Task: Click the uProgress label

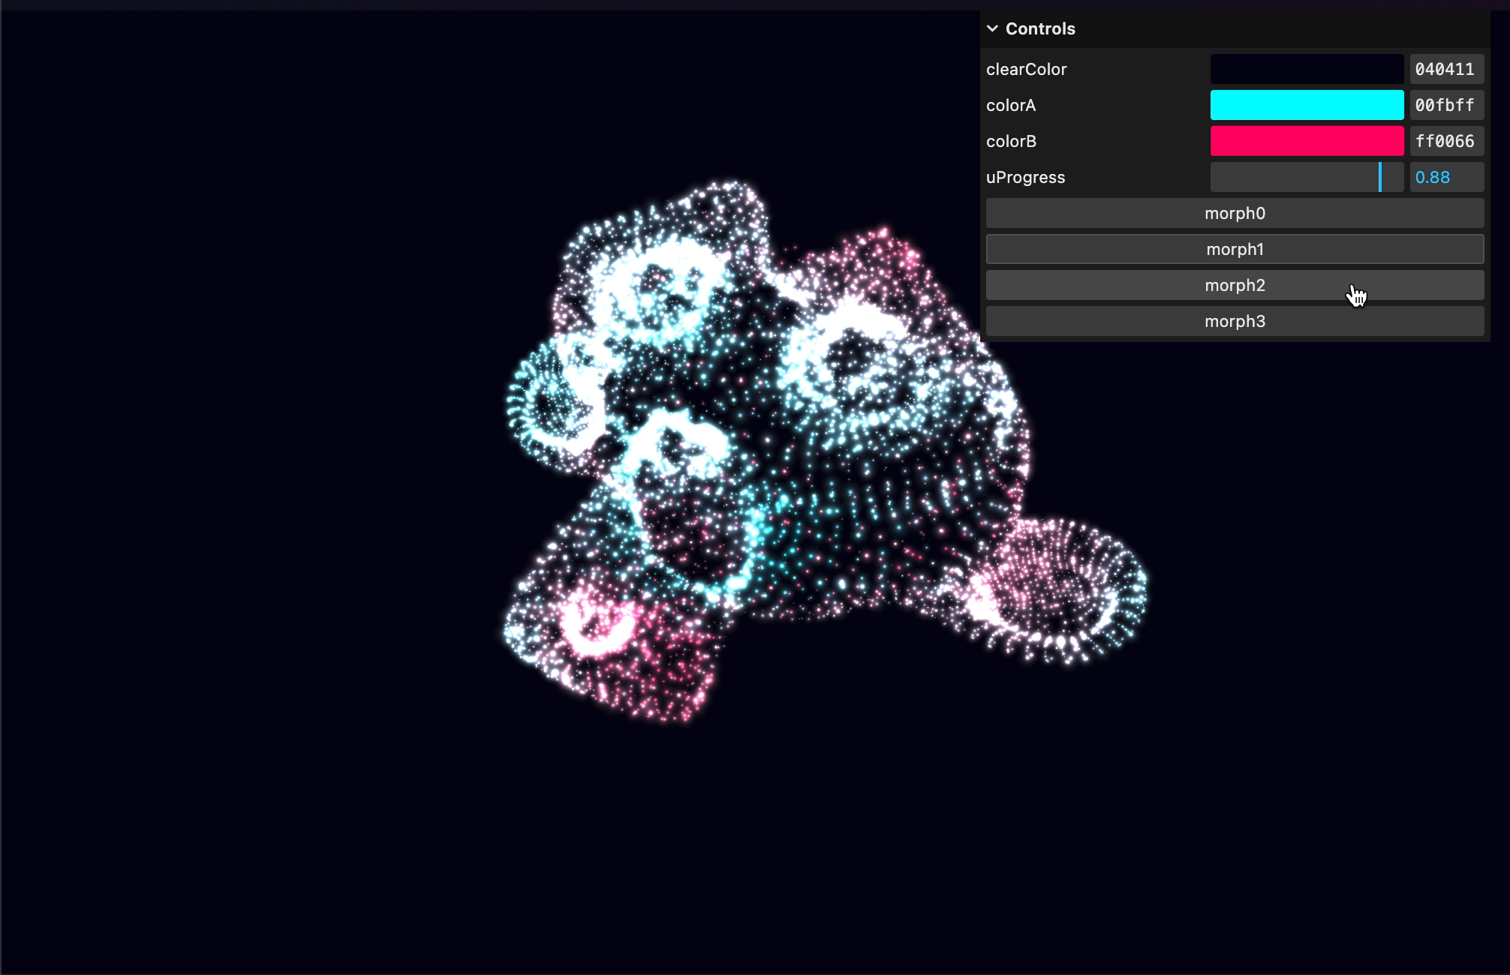Action: pyautogui.click(x=1025, y=177)
